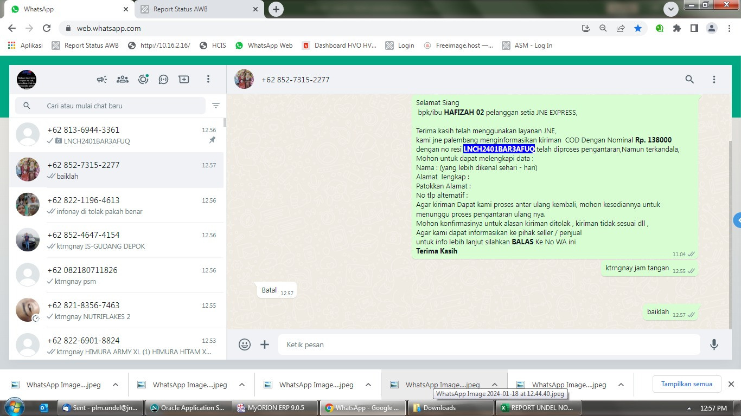Open chat +62 822-1196-4613

(x=116, y=205)
